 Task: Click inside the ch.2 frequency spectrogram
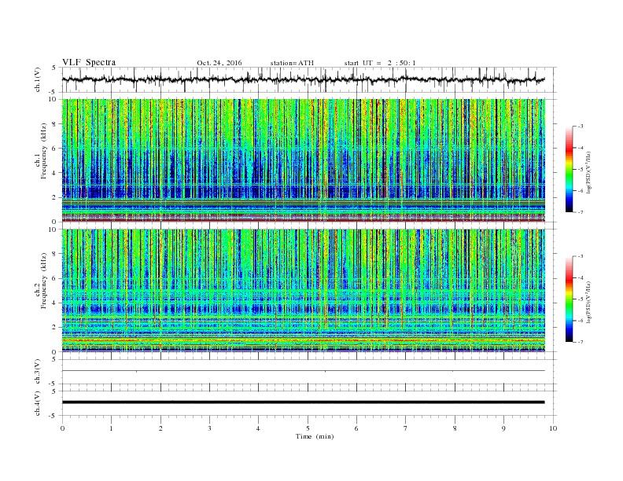[x=304, y=291]
